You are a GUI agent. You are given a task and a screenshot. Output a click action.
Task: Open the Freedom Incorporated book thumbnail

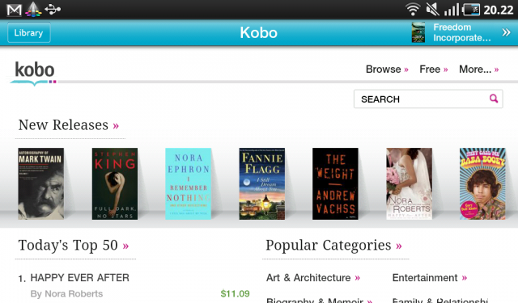pos(418,32)
